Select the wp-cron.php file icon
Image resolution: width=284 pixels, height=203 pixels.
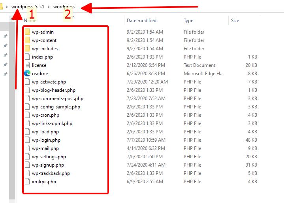27,115
